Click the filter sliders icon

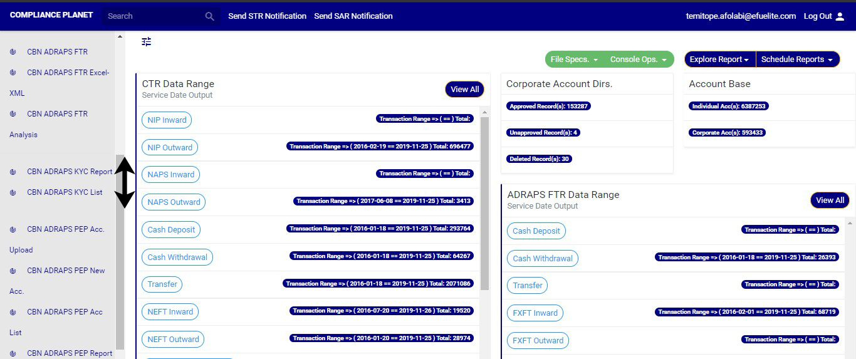147,42
